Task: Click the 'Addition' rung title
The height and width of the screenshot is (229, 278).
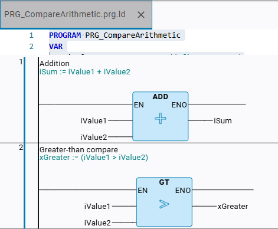Action: (x=54, y=64)
